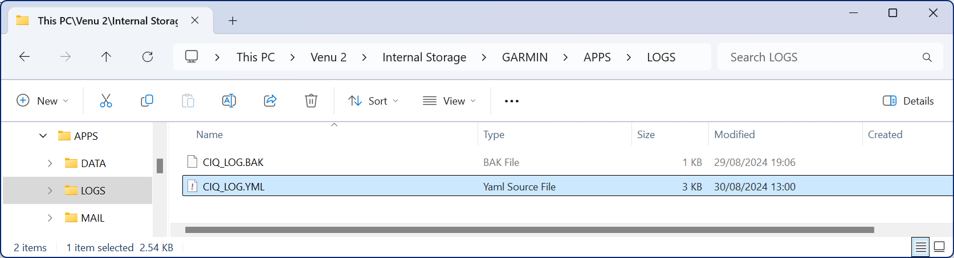This screenshot has width=954, height=258.
Task: Click GARMIN in the address breadcrumb
Action: coord(524,57)
